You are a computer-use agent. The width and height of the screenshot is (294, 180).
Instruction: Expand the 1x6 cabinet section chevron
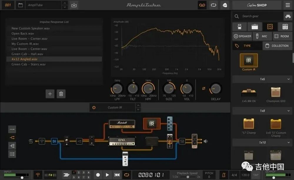click(x=288, y=79)
